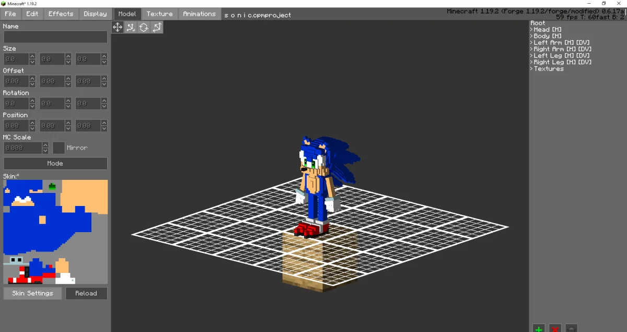Expand the Right Leg tree node arrow
627x332 pixels.
click(x=532, y=62)
